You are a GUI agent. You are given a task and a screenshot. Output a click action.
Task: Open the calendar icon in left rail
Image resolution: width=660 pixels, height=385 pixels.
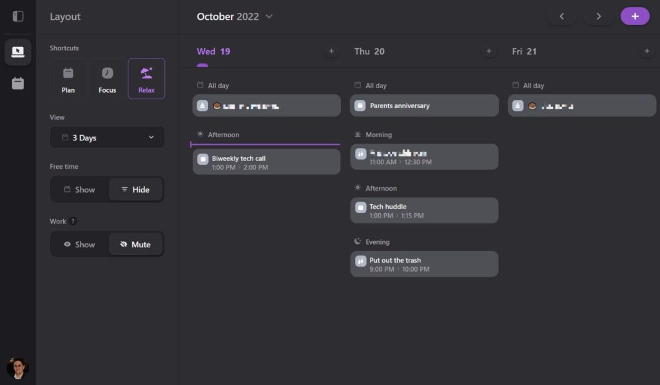17,83
